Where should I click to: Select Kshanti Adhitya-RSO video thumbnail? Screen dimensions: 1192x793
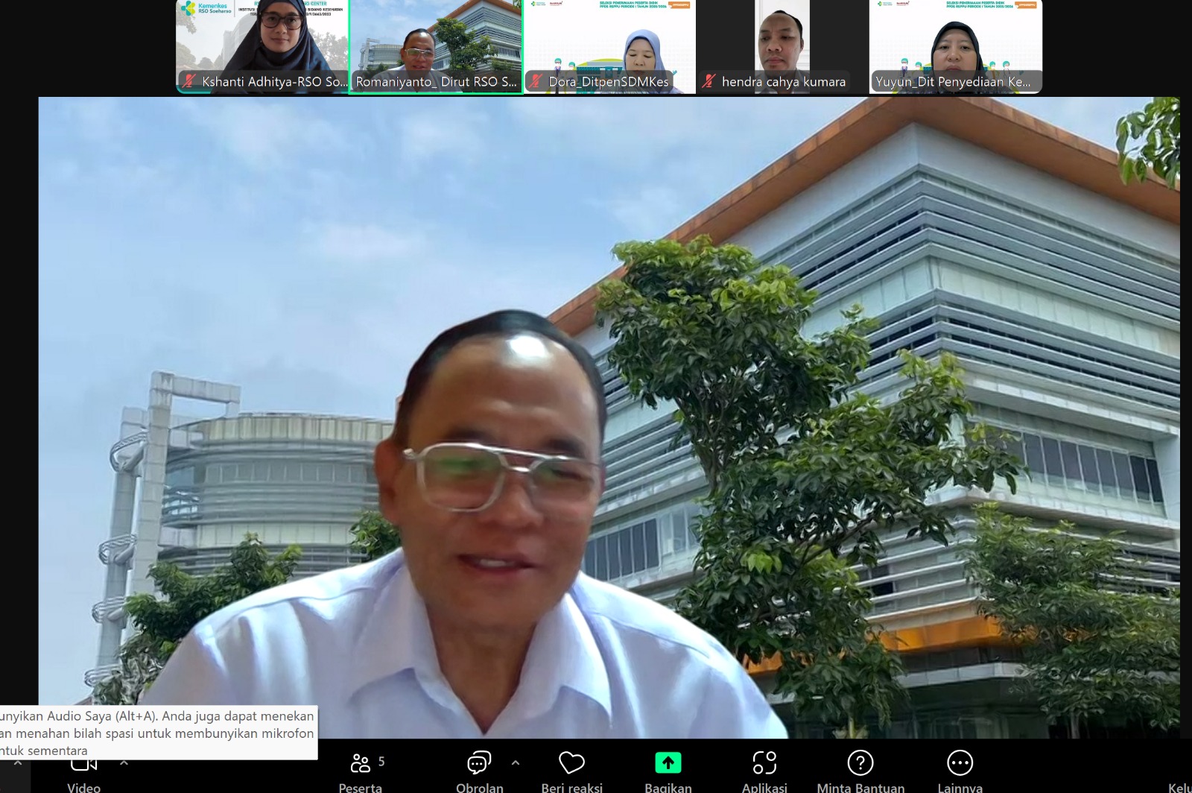coord(262,46)
